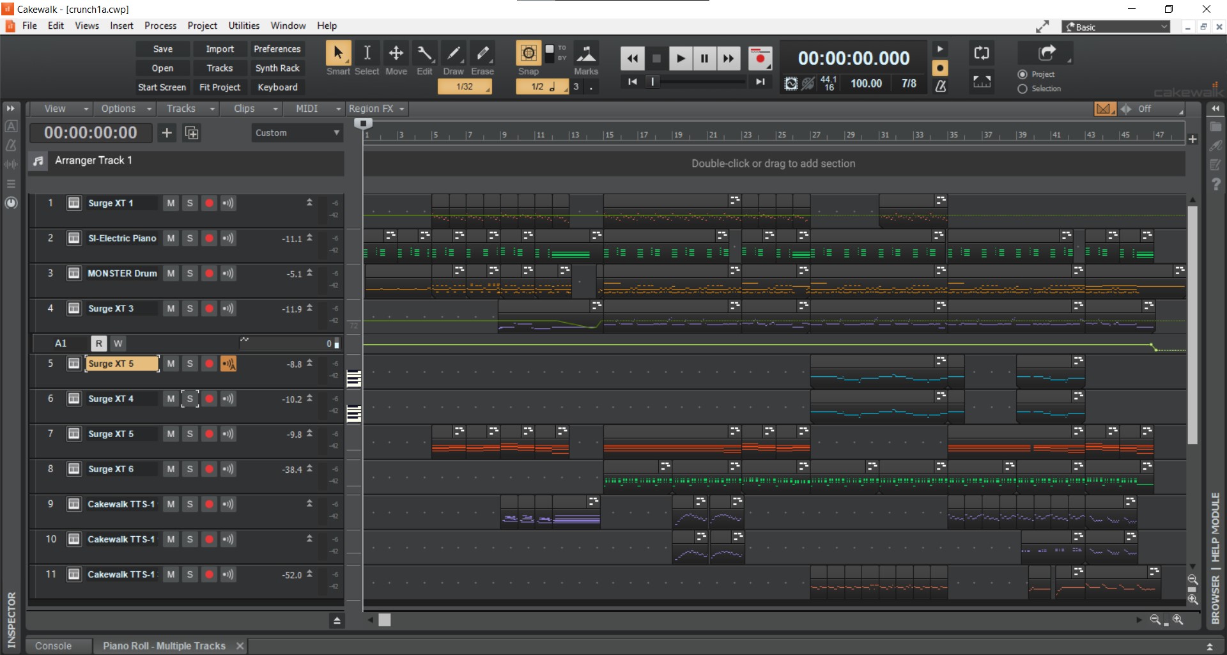Click the Preferences button
Screen dimensions: 1227x655
pos(277,49)
